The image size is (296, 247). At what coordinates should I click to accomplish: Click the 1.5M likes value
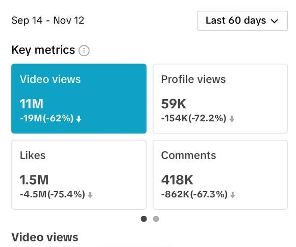coord(34,179)
